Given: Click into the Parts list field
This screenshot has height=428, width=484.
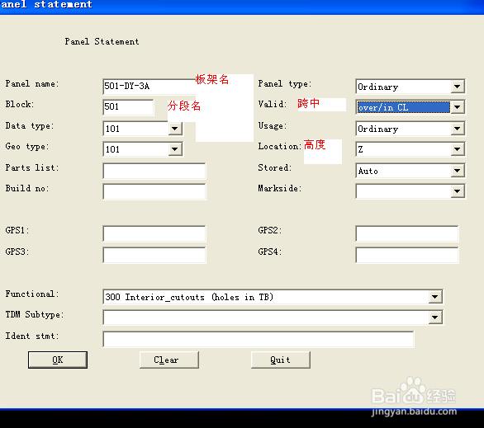Looking at the screenshot, I should [x=154, y=171].
